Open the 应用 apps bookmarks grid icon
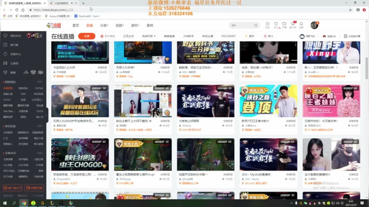The height and width of the screenshot is (207, 369). [x=7, y=16]
